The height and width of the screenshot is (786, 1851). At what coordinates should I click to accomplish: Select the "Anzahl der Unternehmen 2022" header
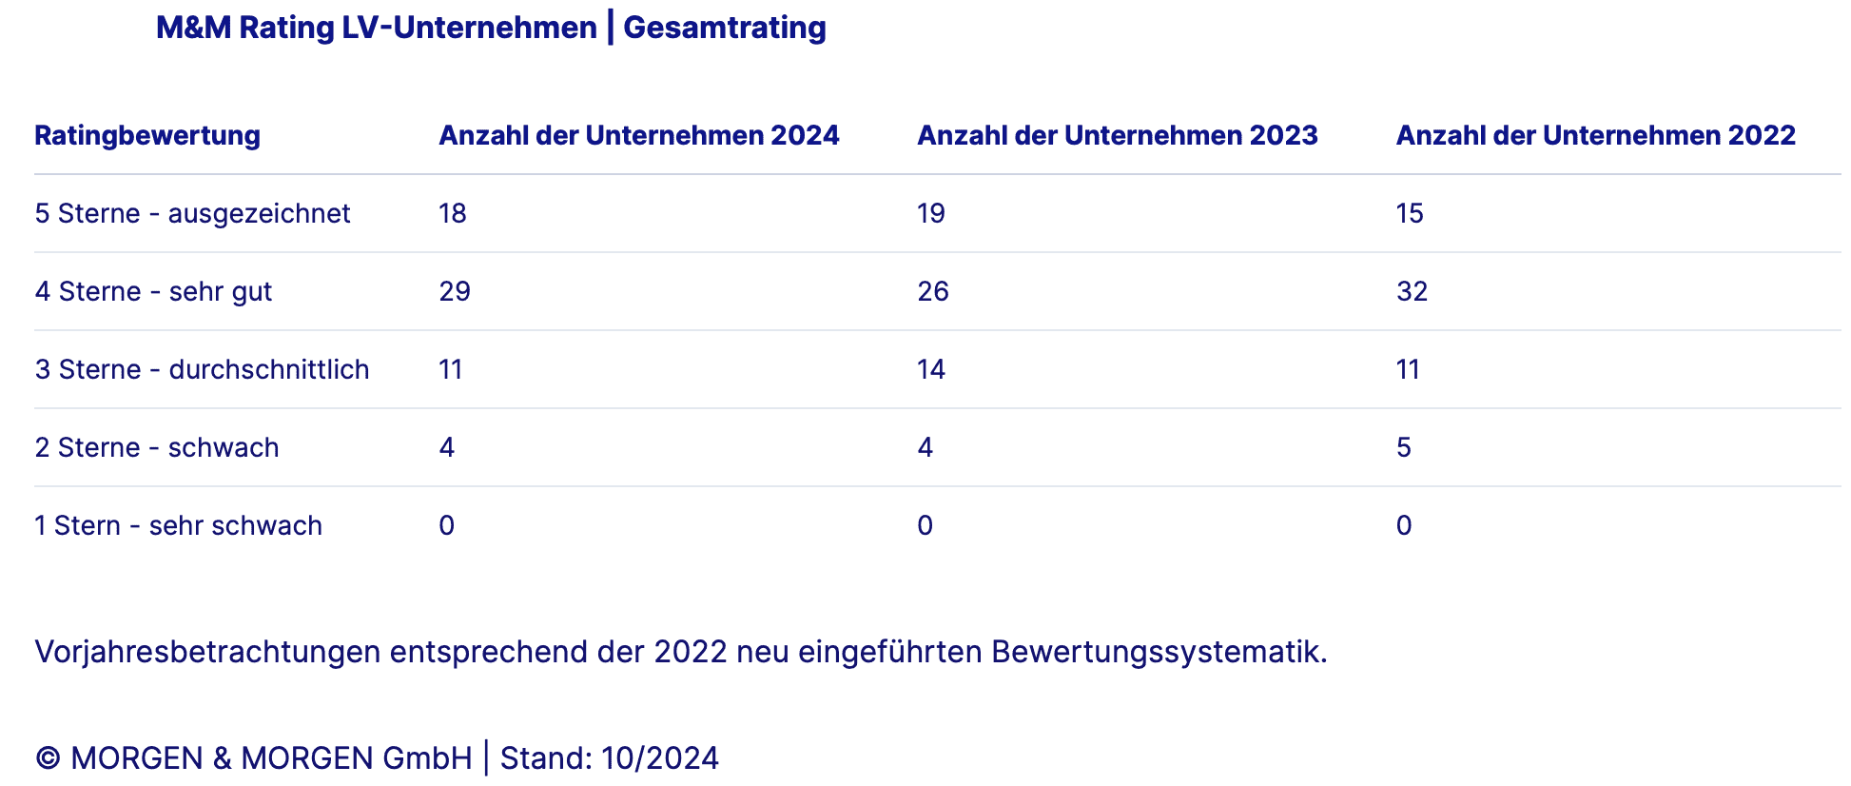point(1595,135)
